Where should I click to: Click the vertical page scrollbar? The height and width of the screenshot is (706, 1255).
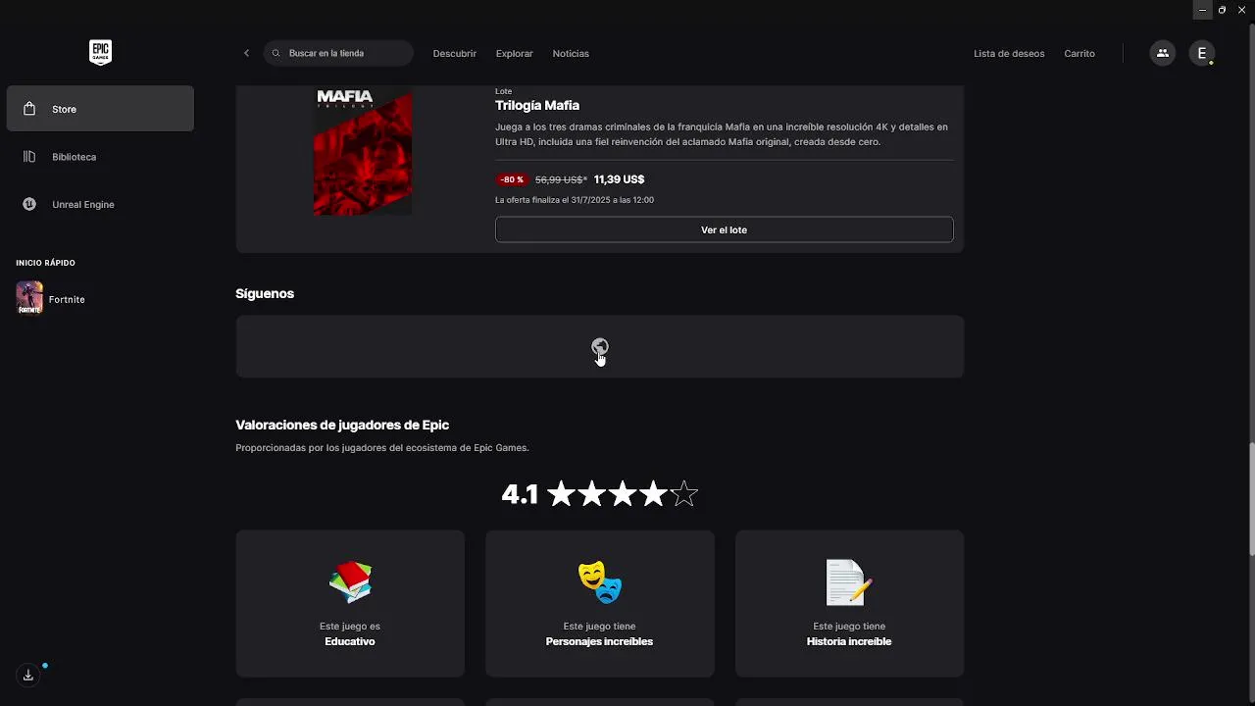pyautogui.click(x=1251, y=499)
